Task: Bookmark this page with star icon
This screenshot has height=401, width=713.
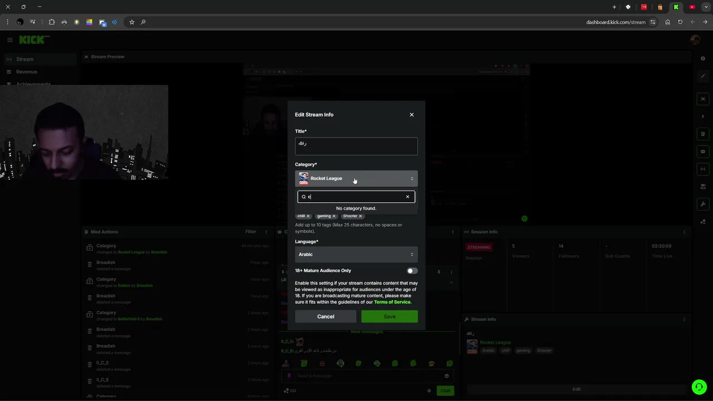Action: [132, 22]
